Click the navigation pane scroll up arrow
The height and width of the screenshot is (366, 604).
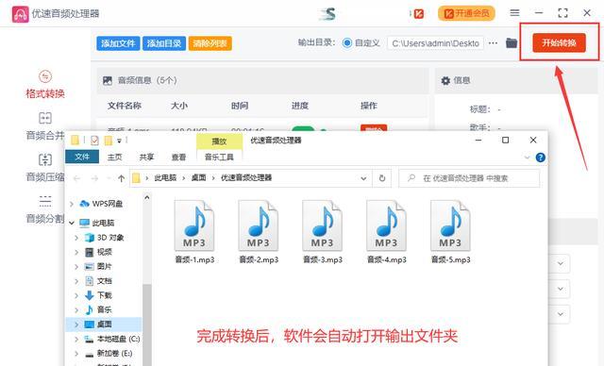click(x=147, y=198)
